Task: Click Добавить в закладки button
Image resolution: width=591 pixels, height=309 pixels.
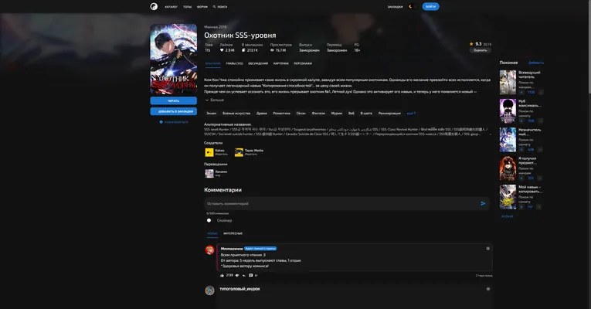Action: click(x=173, y=111)
